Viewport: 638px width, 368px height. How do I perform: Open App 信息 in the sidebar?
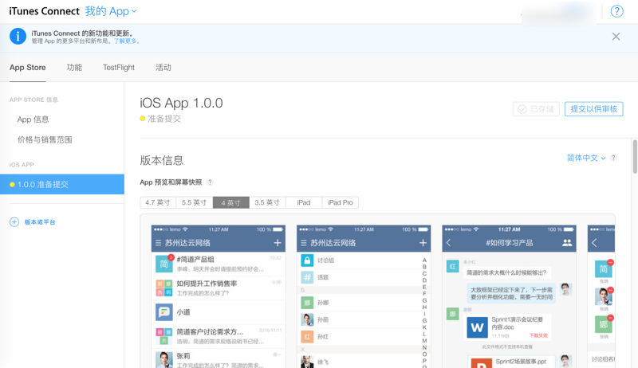(x=33, y=119)
